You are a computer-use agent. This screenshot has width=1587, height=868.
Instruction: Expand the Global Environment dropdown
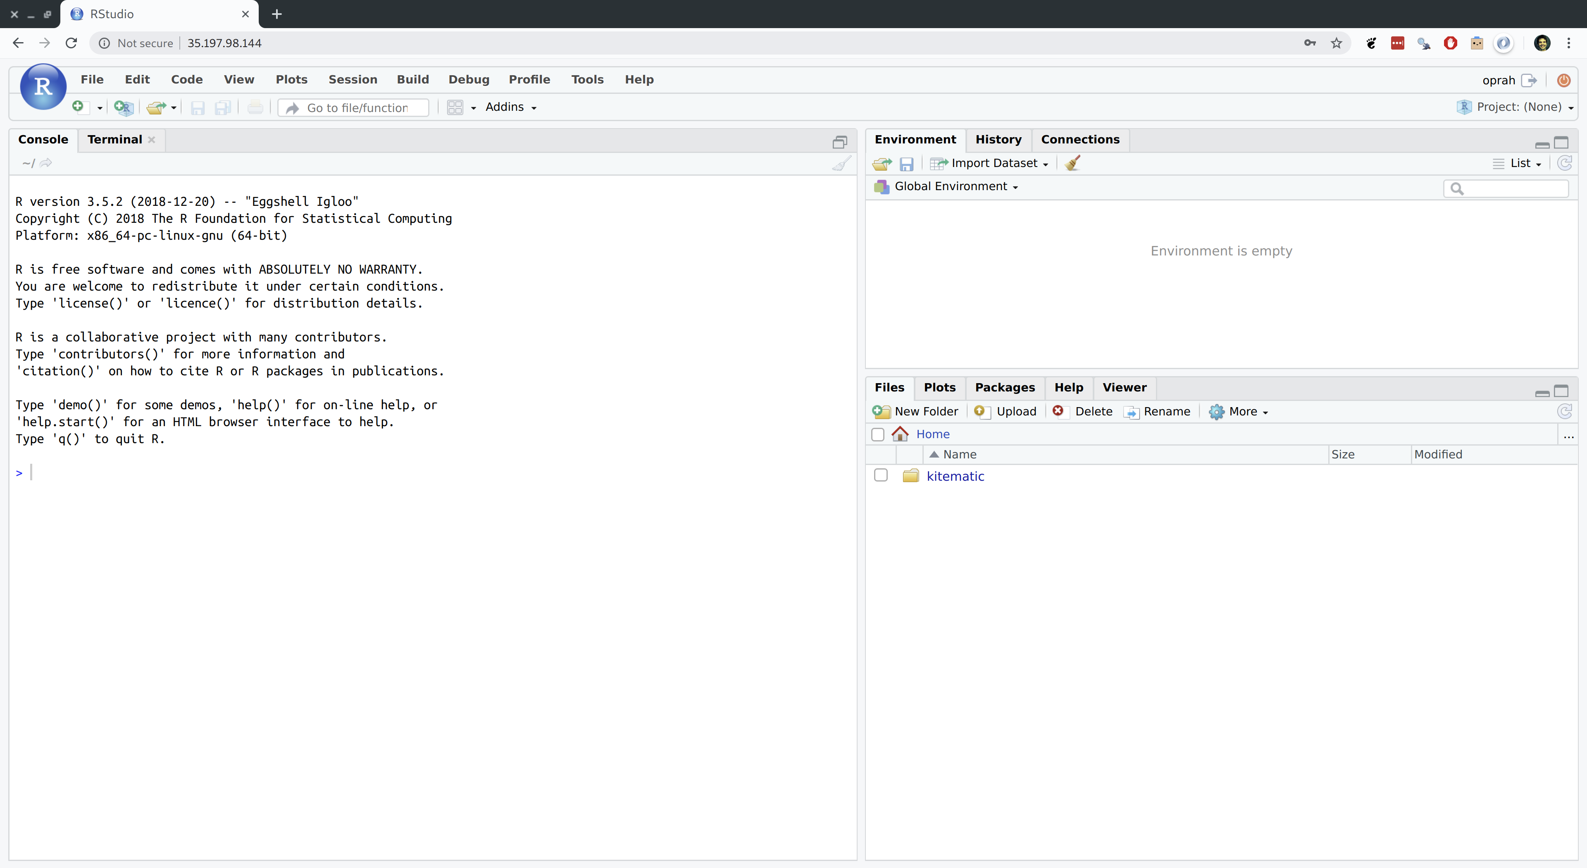tap(946, 187)
